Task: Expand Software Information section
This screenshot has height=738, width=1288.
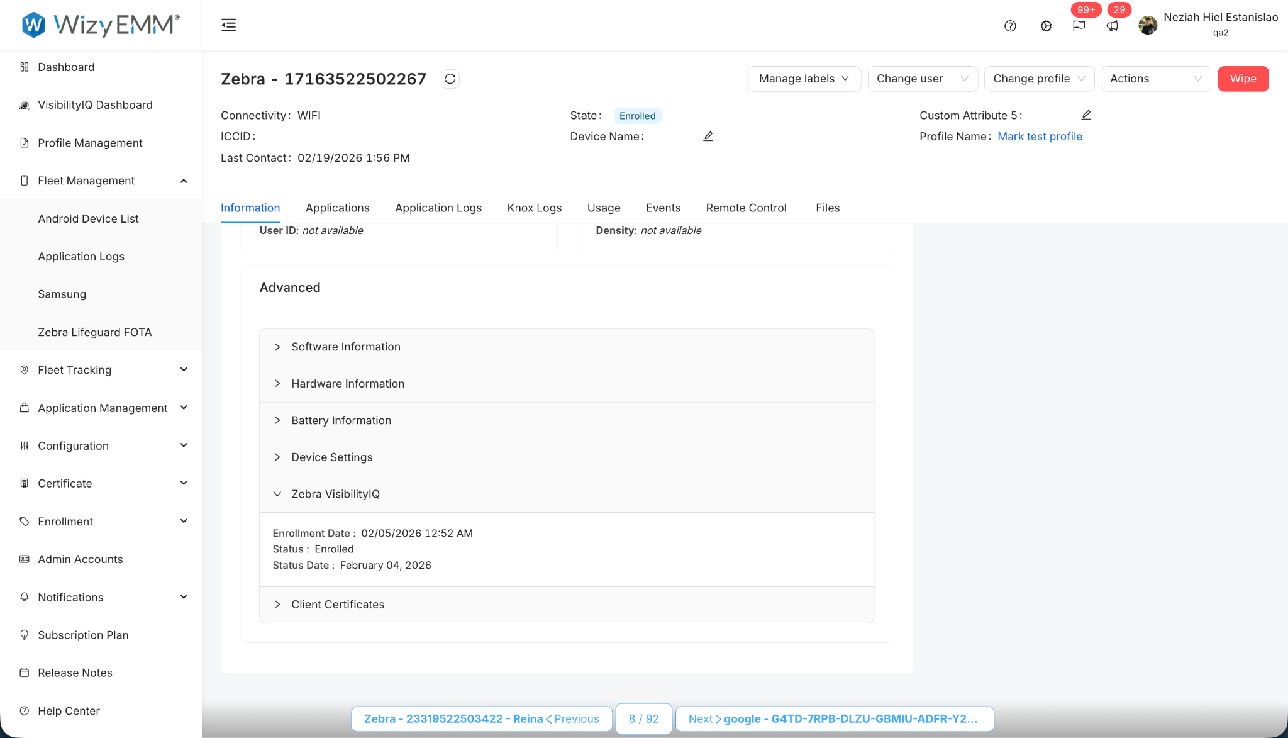Action: [346, 347]
